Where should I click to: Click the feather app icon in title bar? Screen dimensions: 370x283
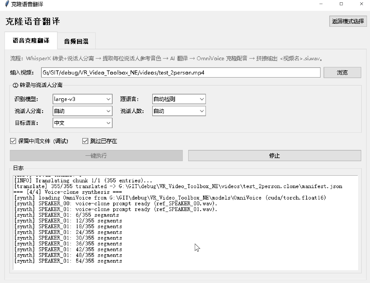7,4
